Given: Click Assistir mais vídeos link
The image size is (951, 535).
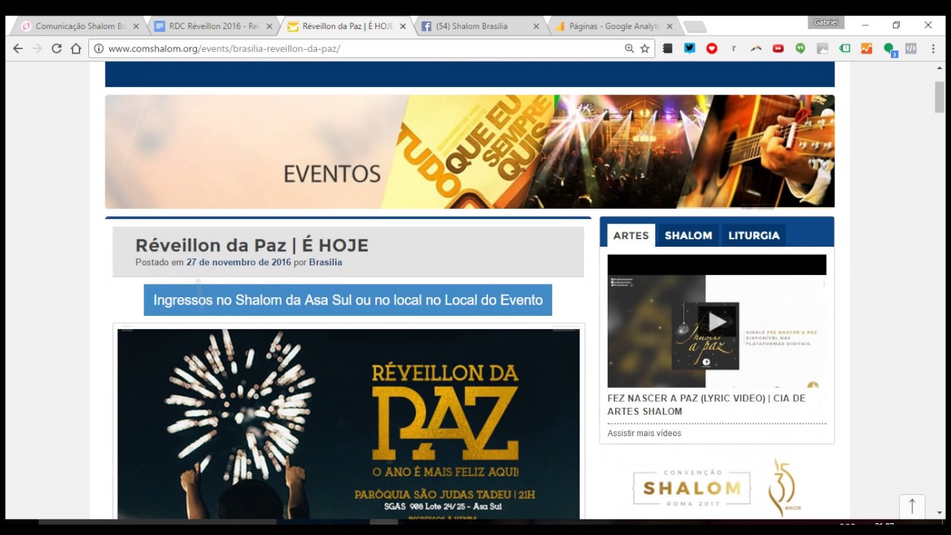Looking at the screenshot, I should (x=644, y=433).
